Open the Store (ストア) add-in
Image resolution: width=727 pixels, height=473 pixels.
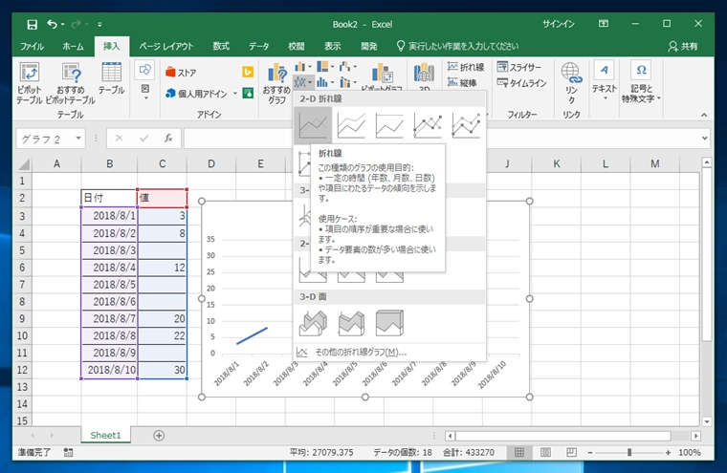pyautogui.click(x=181, y=73)
